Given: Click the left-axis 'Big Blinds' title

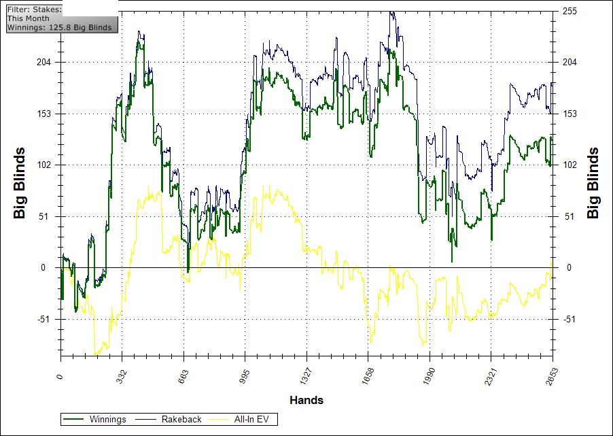Looking at the screenshot, I should (x=19, y=183).
